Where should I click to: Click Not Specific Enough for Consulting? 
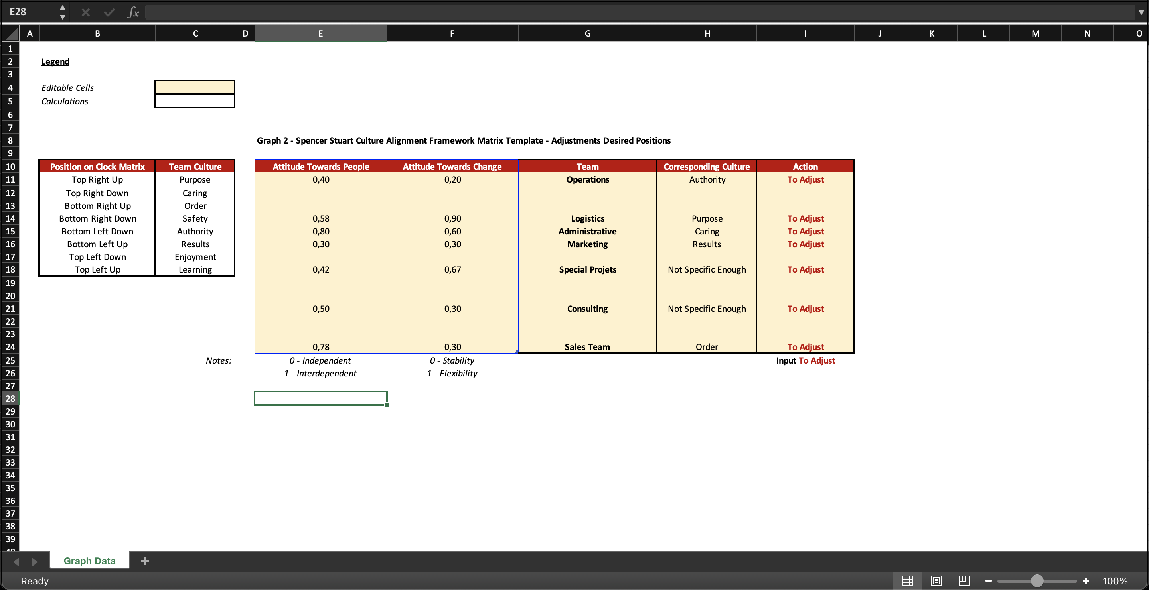point(707,309)
